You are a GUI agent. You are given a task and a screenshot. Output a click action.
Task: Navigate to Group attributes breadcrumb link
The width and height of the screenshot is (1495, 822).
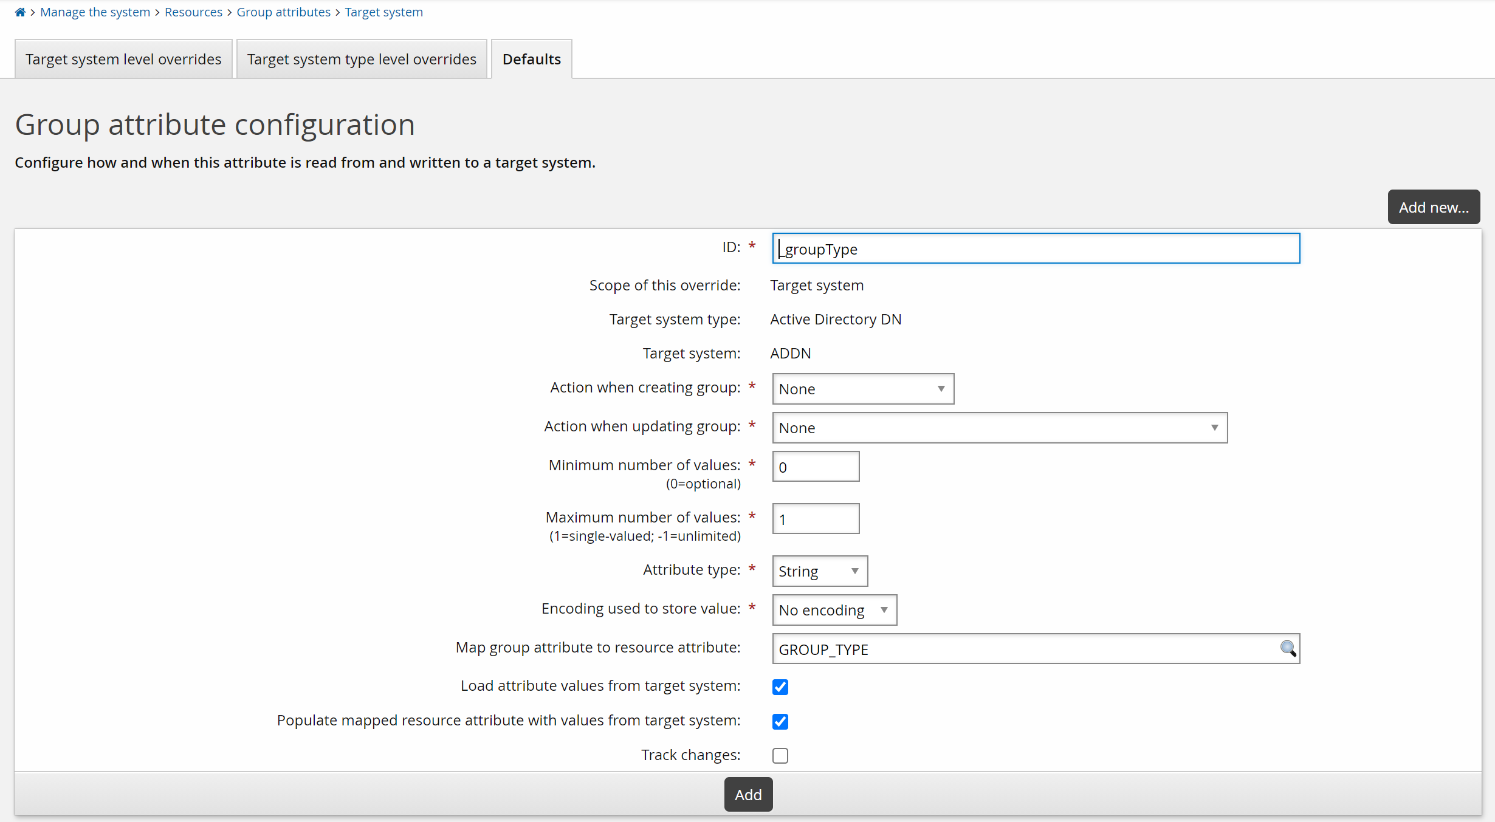tap(283, 12)
